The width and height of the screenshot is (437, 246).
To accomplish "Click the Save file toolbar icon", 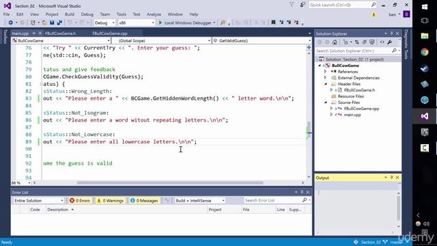I will coord(52,23).
